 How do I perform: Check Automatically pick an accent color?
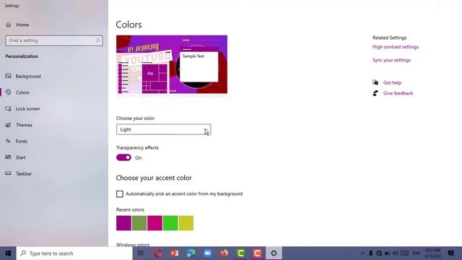[120, 194]
